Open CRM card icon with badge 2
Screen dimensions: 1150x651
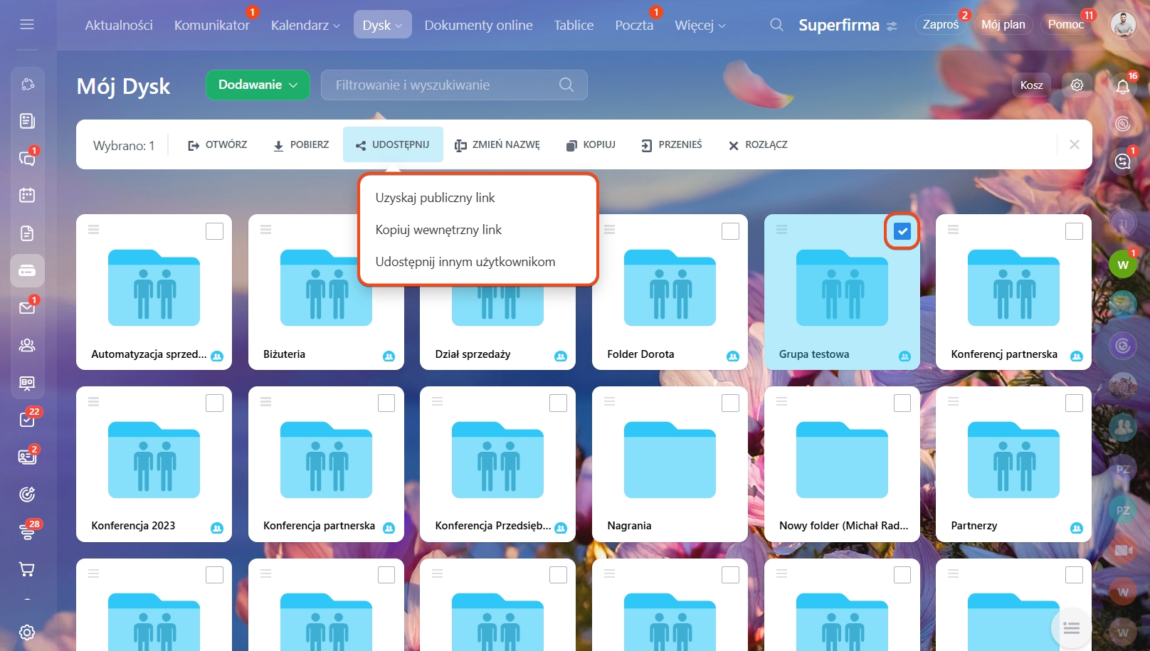coord(27,457)
